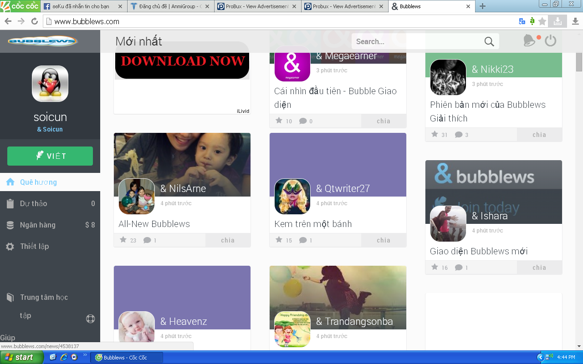Click the address bar showing www.bubblews.com
This screenshot has height=364, width=583.
point(280,21)
